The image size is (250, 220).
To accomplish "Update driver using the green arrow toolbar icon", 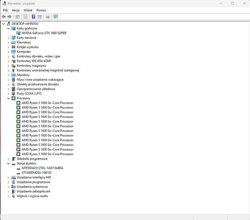I will click(48, 17).
